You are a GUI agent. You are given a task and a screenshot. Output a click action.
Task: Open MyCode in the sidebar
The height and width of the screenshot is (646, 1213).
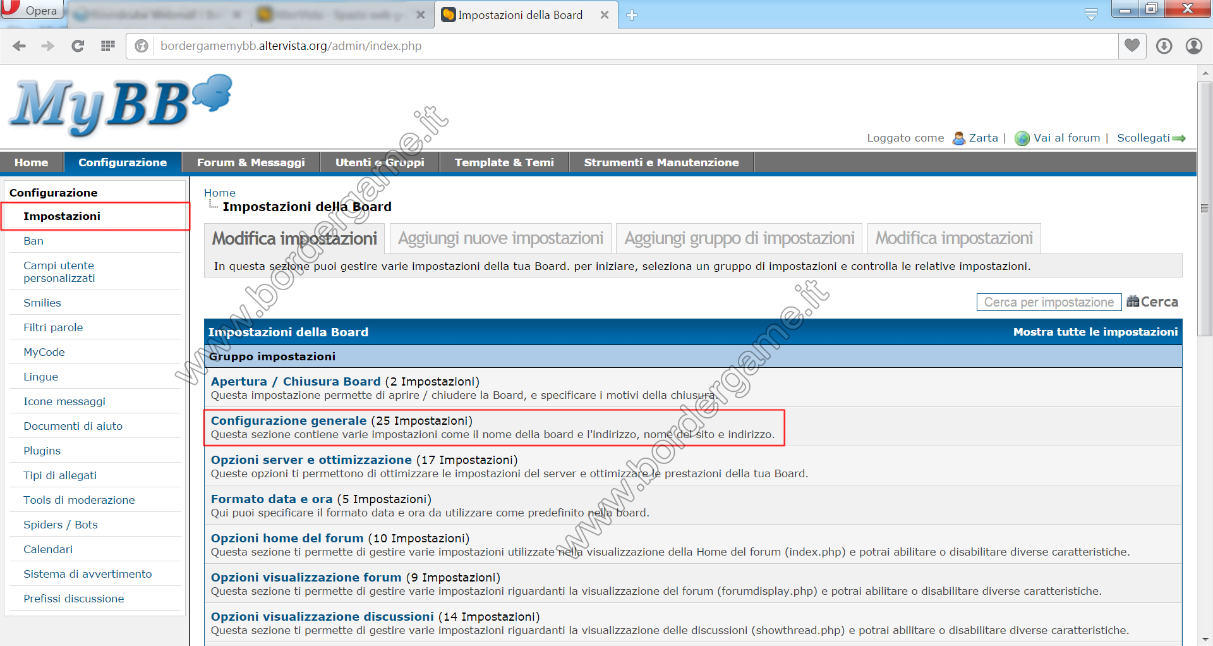44,352
